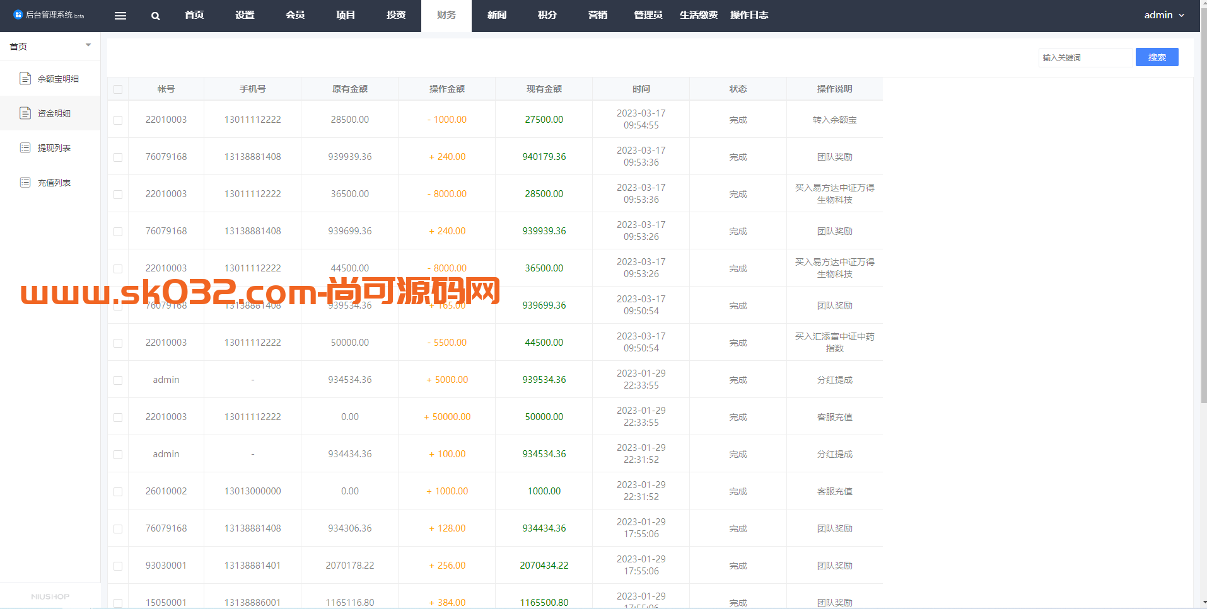Open the 设置 top menu
1207x609 pixels.
(x=245, y=15)
